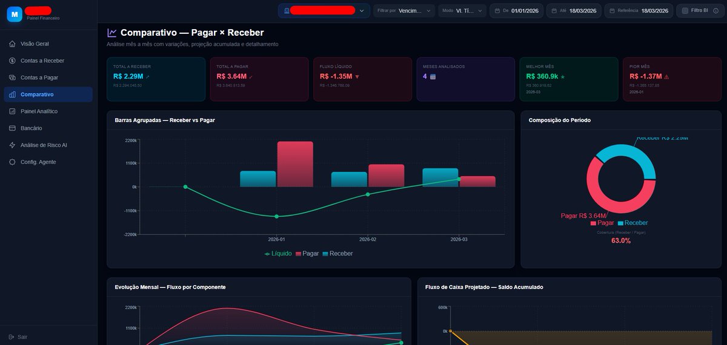Click the Referência date field
The height and width of the screenshot is (345, 727).
pyautogui.click(x=639, y=10)
